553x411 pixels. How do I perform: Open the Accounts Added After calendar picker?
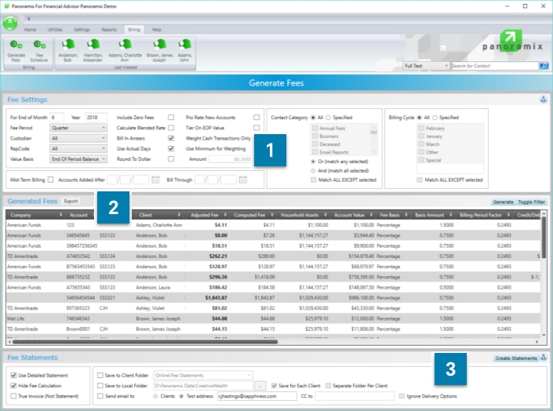(x=155, y=180)
